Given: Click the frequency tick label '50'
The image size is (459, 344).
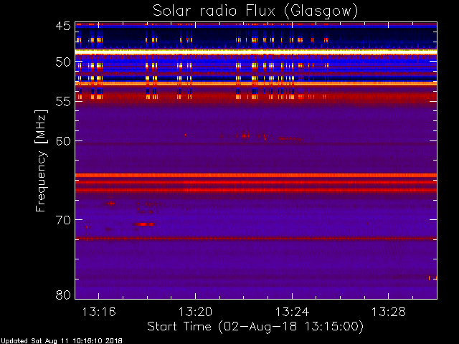Looking at the screenshot, I should [x=63, y=62].
